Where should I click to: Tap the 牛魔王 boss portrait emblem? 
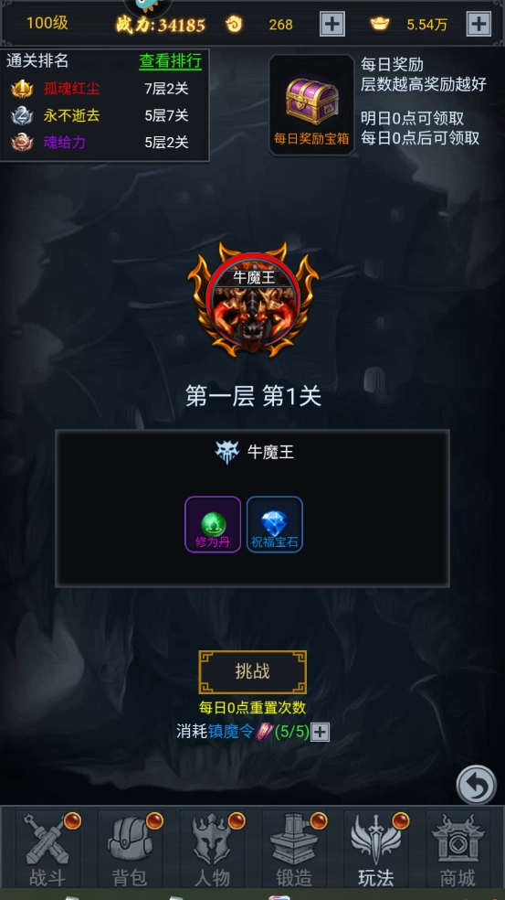(x=253, y=300)
